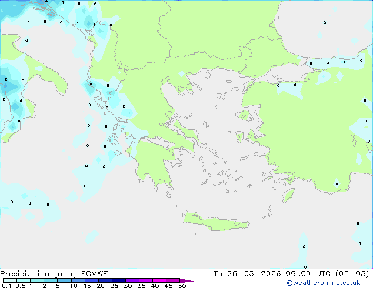
Task: Click the over-50 mm arrow tip of legend
Action: (x=186, y=280)
